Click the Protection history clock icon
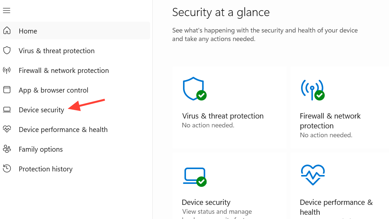This screenshot has width=389, height=219. pos(7,169)
